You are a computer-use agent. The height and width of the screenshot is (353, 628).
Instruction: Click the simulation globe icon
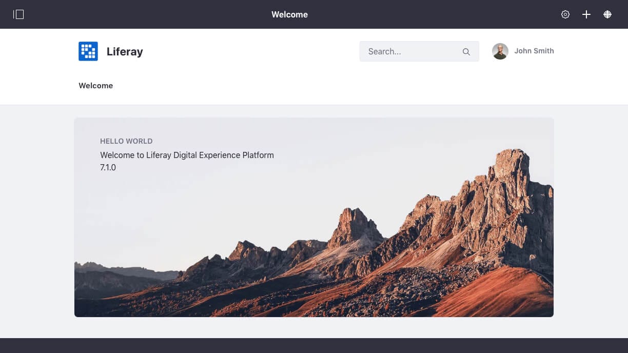(607, 14)
